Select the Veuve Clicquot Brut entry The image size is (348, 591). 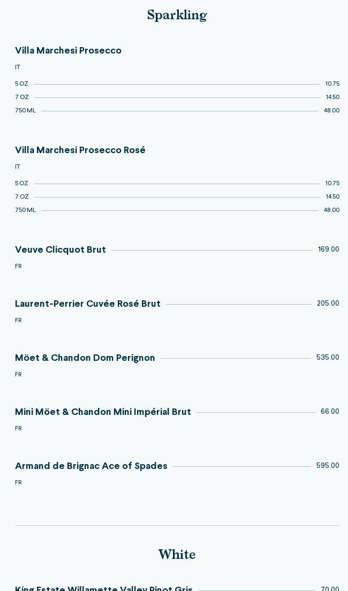coord(60,250)
